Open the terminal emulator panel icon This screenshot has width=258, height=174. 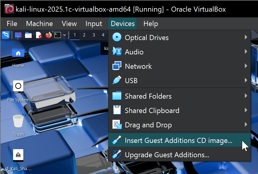[x=58, y=35]
